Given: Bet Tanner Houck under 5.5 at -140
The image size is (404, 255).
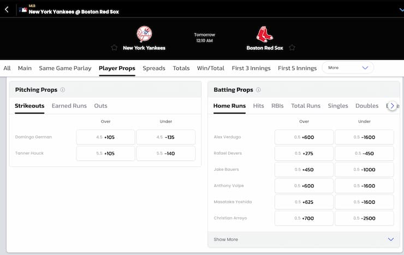Looking at the screenshot, I should click(165, 153).
